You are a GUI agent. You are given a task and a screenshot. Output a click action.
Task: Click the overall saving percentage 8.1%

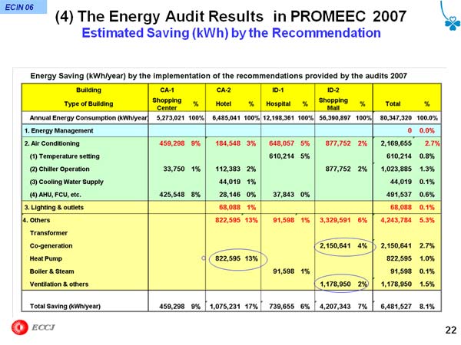[427, 307]
